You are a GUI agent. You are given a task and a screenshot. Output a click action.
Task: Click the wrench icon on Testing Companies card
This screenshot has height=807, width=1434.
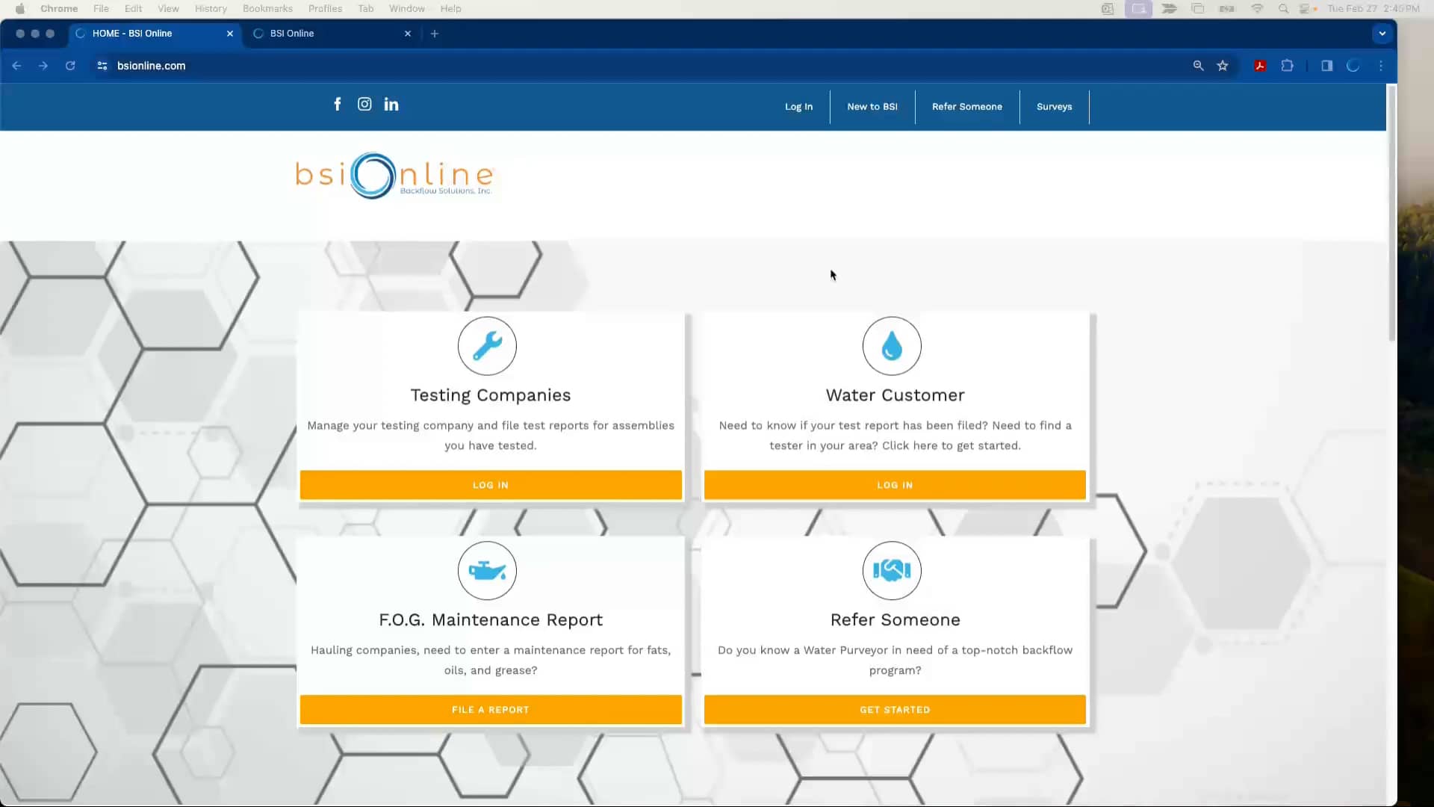tap(486, 346)
